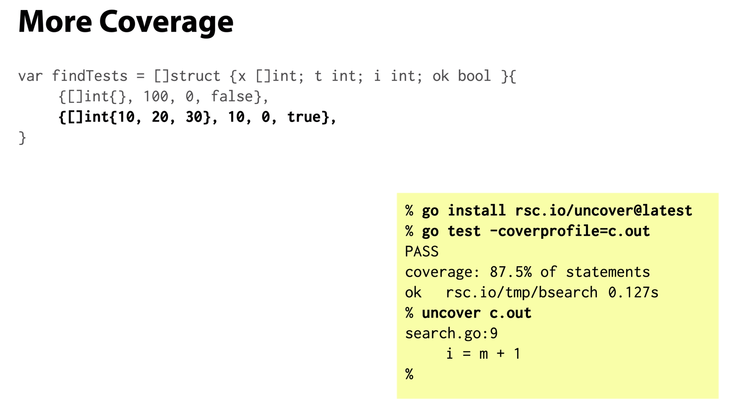
Task: Click the 'rsc.io/uncover@latest' package path
Action: [603, 211]
